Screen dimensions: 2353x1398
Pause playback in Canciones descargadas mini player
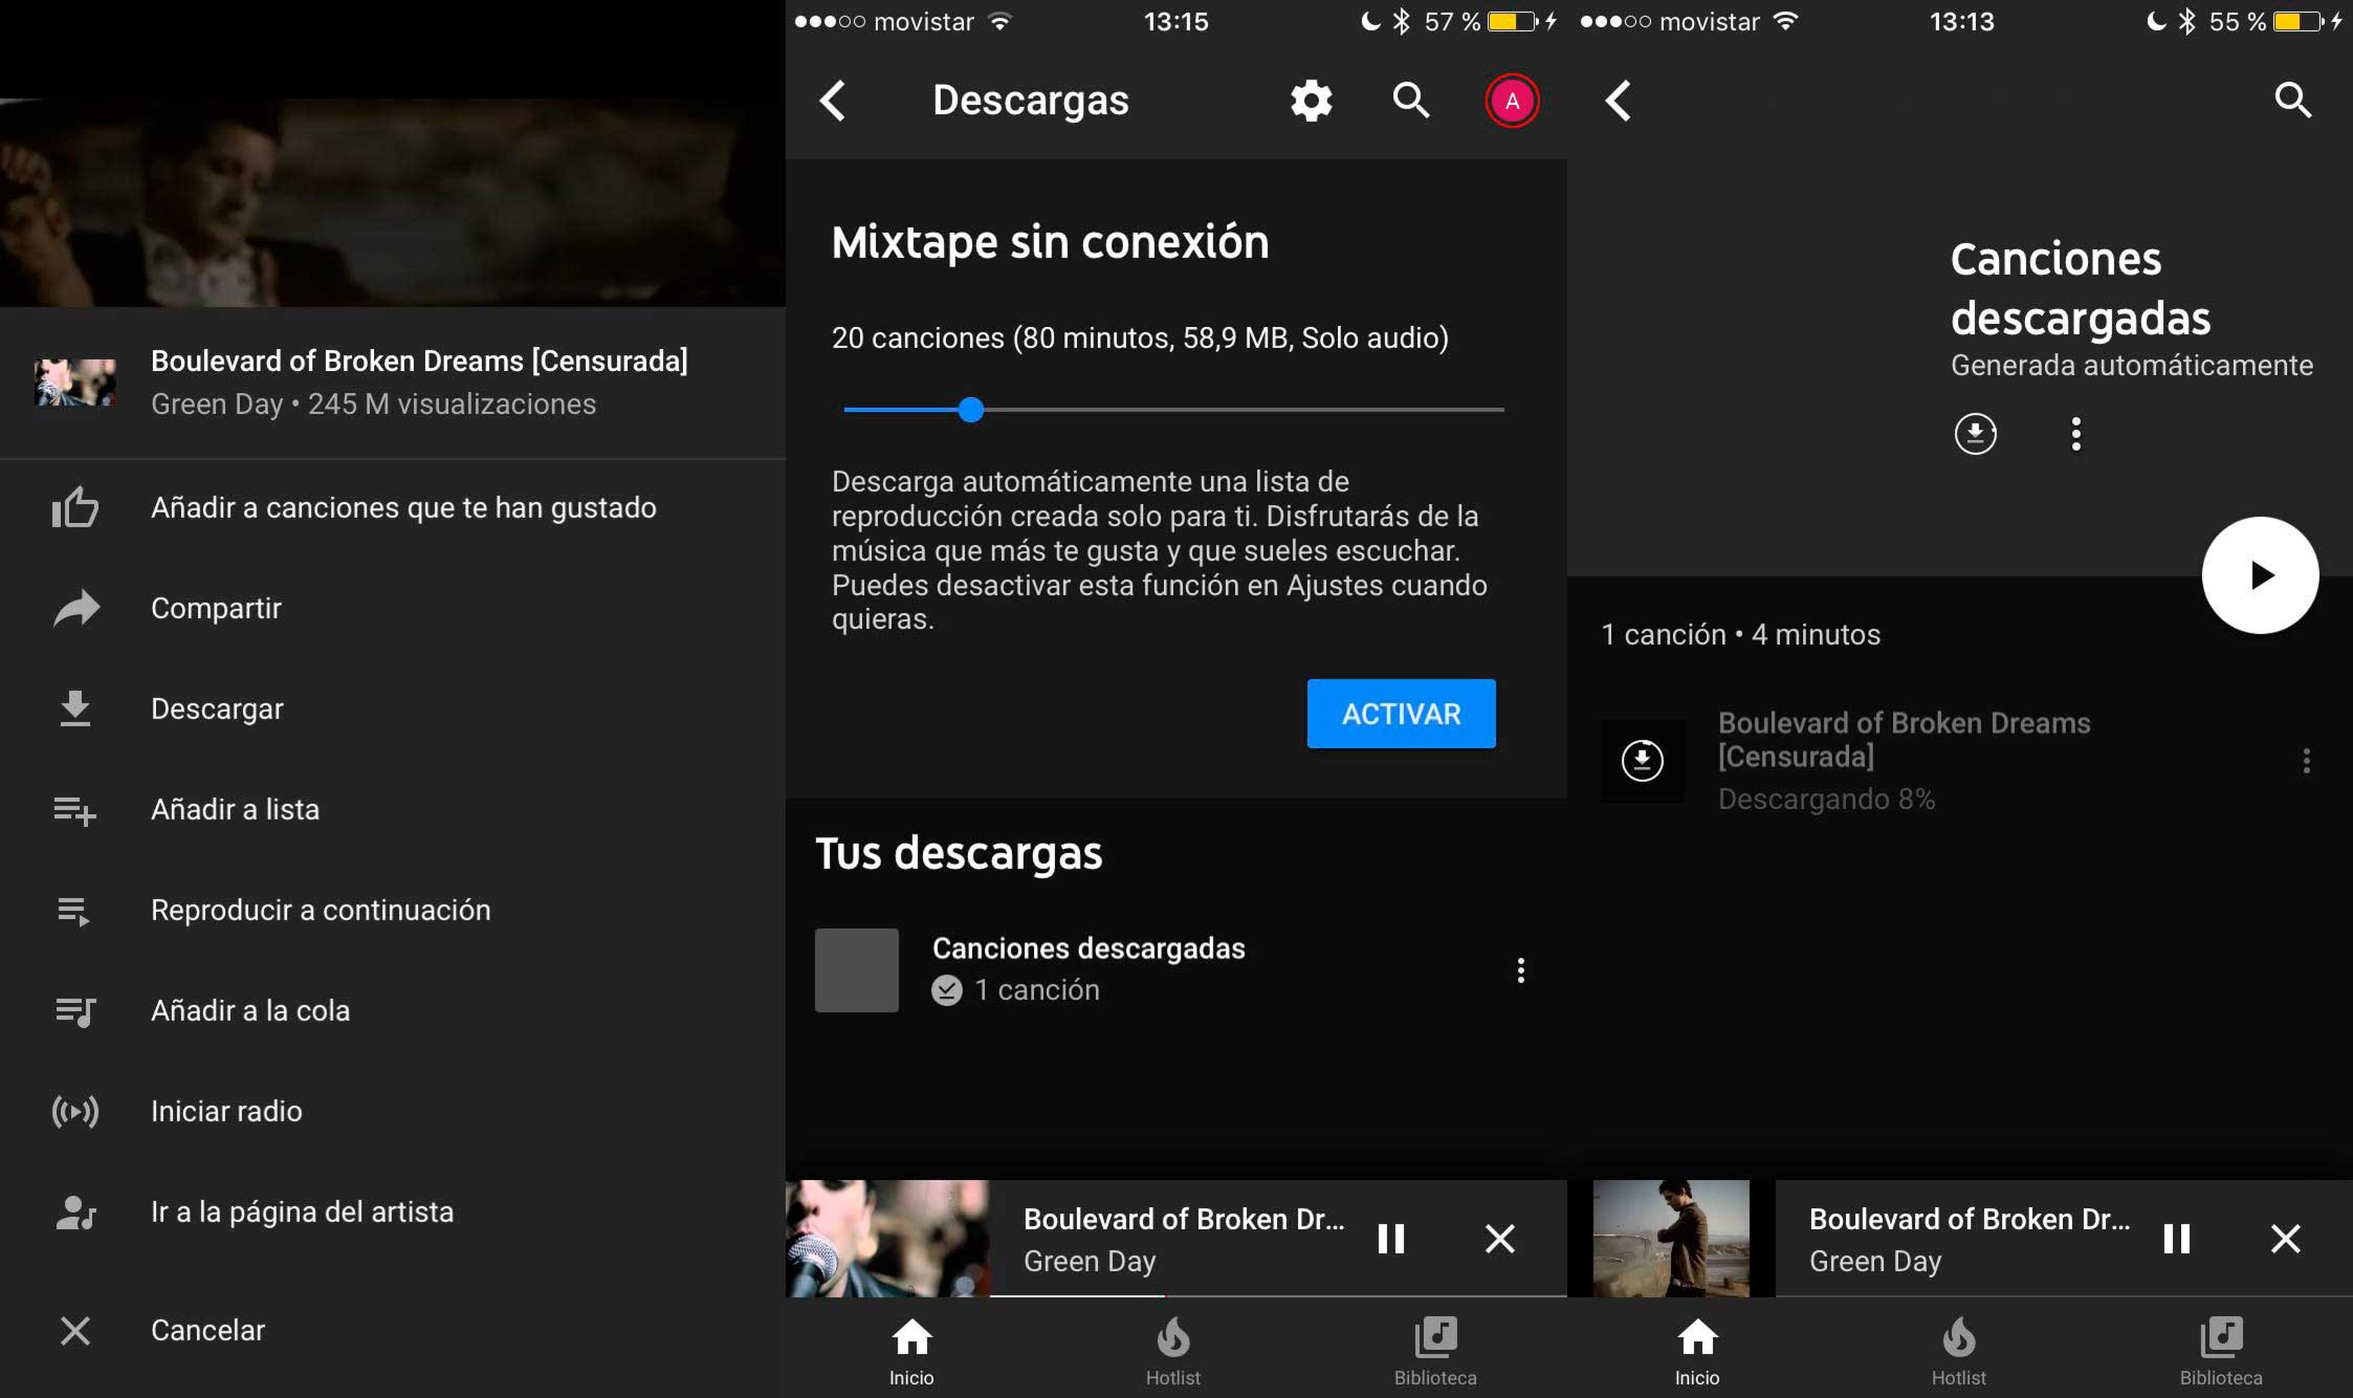click(x=2177, y=1239)
